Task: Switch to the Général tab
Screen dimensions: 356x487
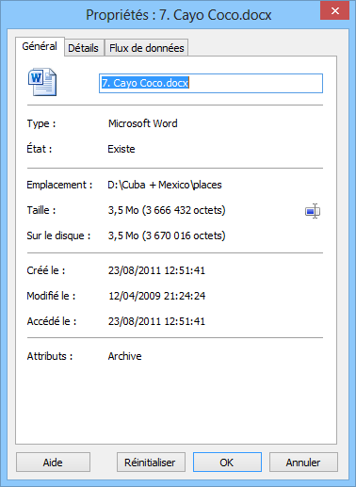Action: (x=40, y=46)
